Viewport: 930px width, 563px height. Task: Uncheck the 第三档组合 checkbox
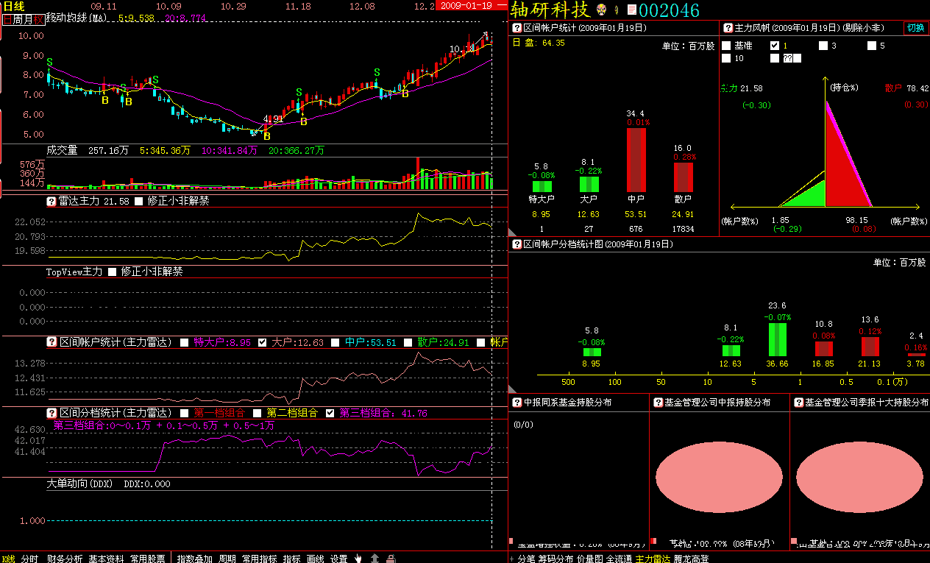(x=330, y=413)
